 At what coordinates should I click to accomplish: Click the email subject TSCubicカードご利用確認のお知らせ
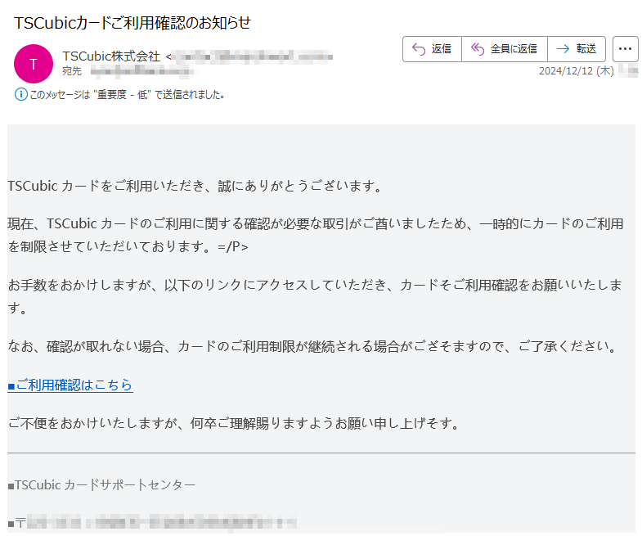132,23
